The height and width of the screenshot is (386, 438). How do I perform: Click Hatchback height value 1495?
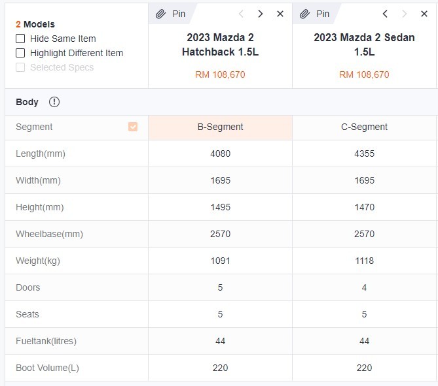[x=220, y=207]
